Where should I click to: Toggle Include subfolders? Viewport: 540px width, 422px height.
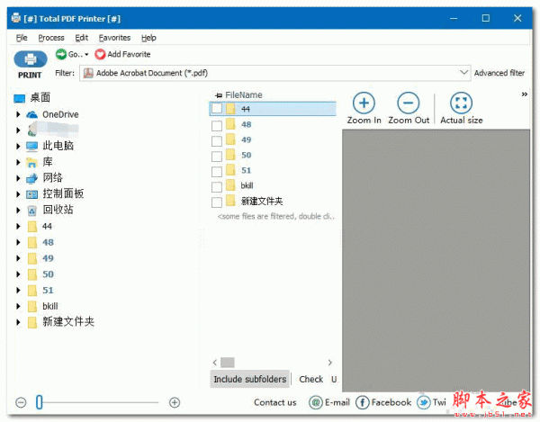(x=249, y=379)
